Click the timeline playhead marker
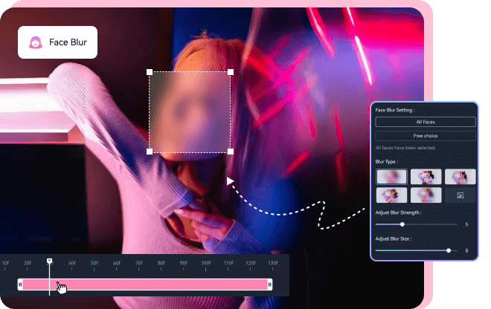 click(50, 262)
